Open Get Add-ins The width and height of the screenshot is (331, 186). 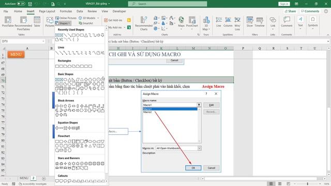[x=113, y=20]
